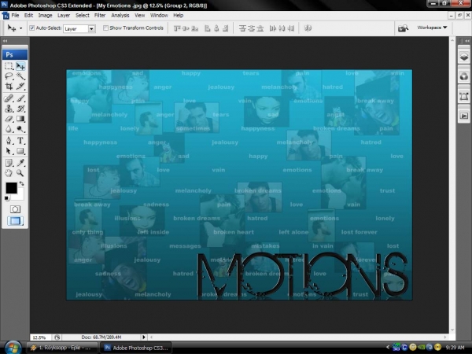This screenshot has height=354, width=472.
Task: Open the Window menu
Action: (159, 16)
